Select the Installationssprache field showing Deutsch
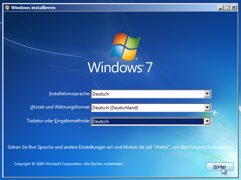 [151, 94]
